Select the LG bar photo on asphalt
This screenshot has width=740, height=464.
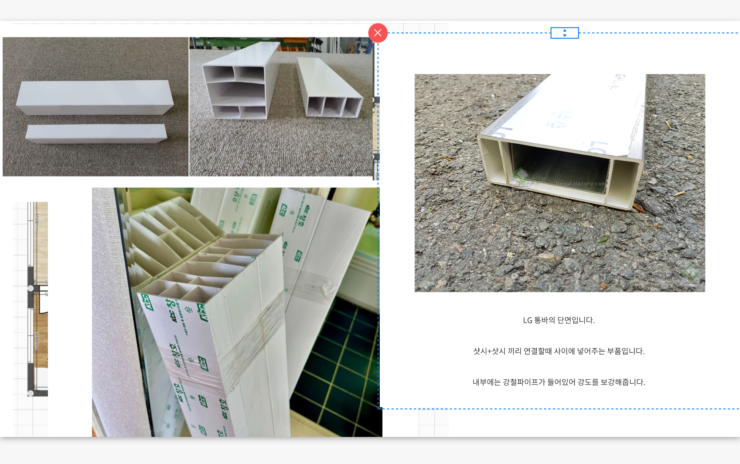tap(559, 183)
